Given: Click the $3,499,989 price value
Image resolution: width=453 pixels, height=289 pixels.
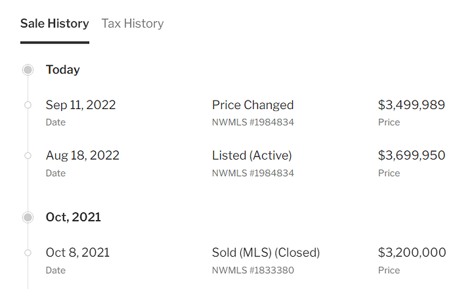Looking at the screenshot, I should tap(412, 105).
